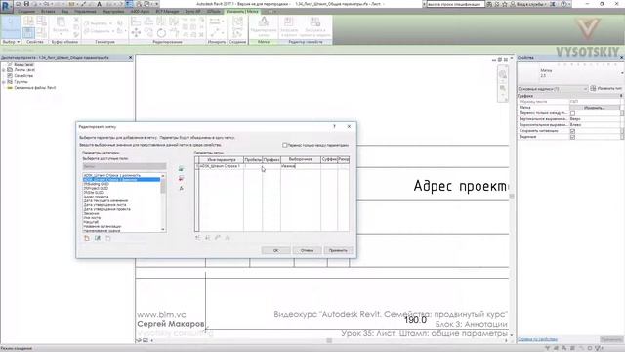The image size is (625, 352).
Task: Click the Prefix column header in label table
Action: (x=271, y=159)
